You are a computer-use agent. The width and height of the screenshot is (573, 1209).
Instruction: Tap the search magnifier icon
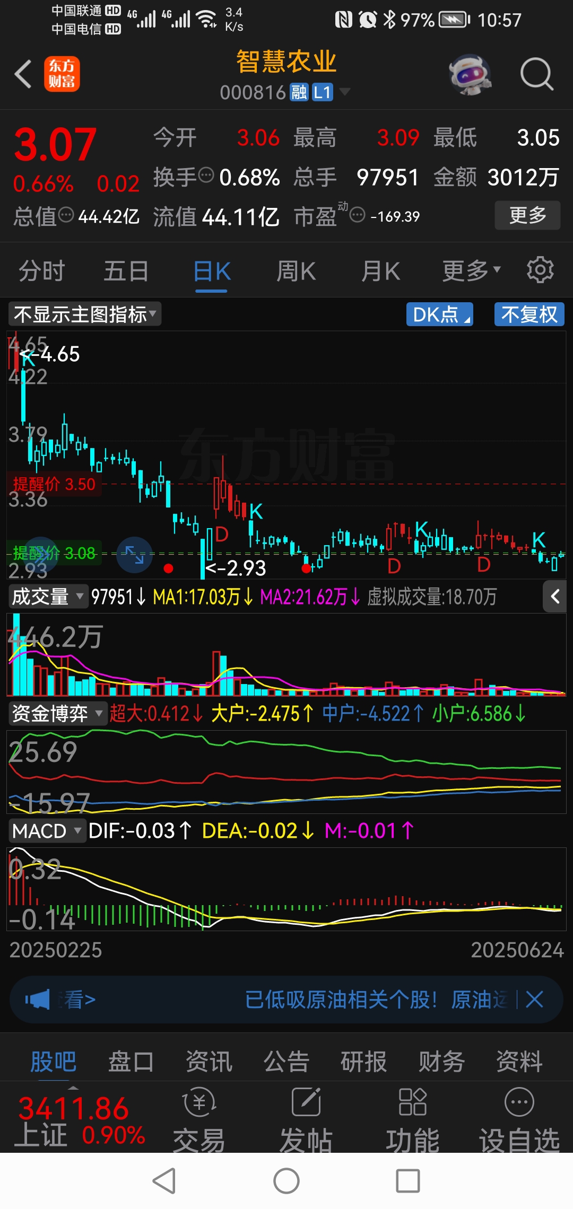537,74
